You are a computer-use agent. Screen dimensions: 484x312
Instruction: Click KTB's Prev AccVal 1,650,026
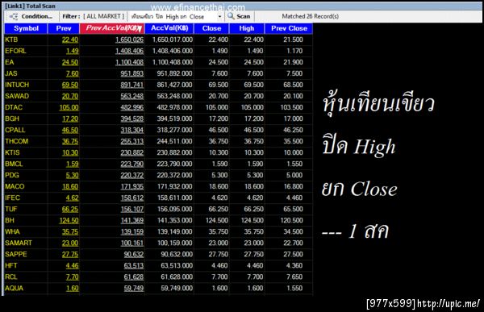coord(129,40)
